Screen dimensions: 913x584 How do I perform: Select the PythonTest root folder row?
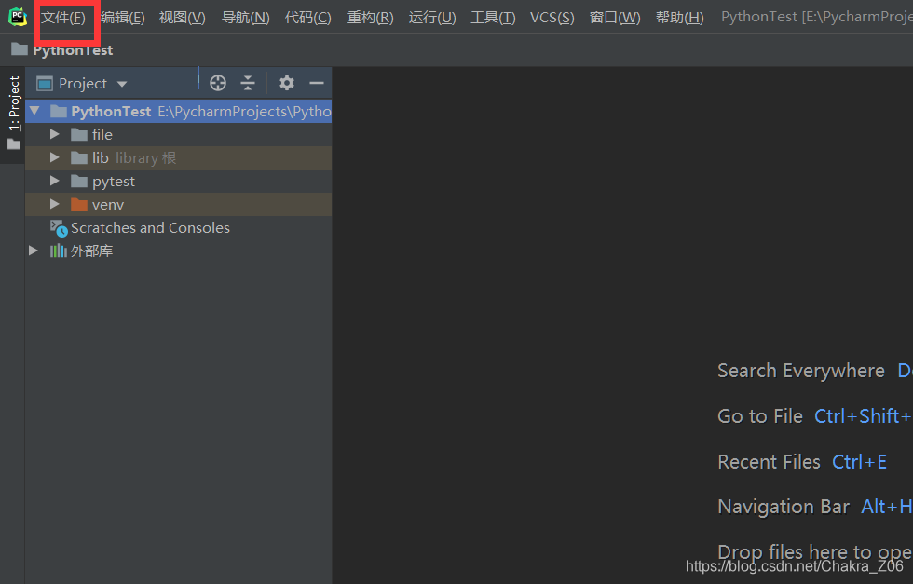178,111
